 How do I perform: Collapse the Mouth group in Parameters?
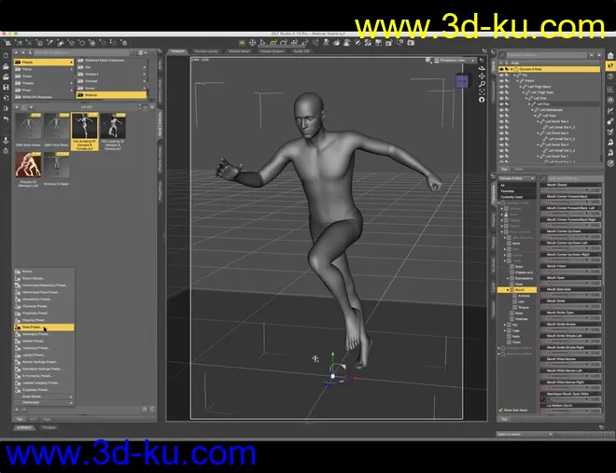[x=505, y=290]
